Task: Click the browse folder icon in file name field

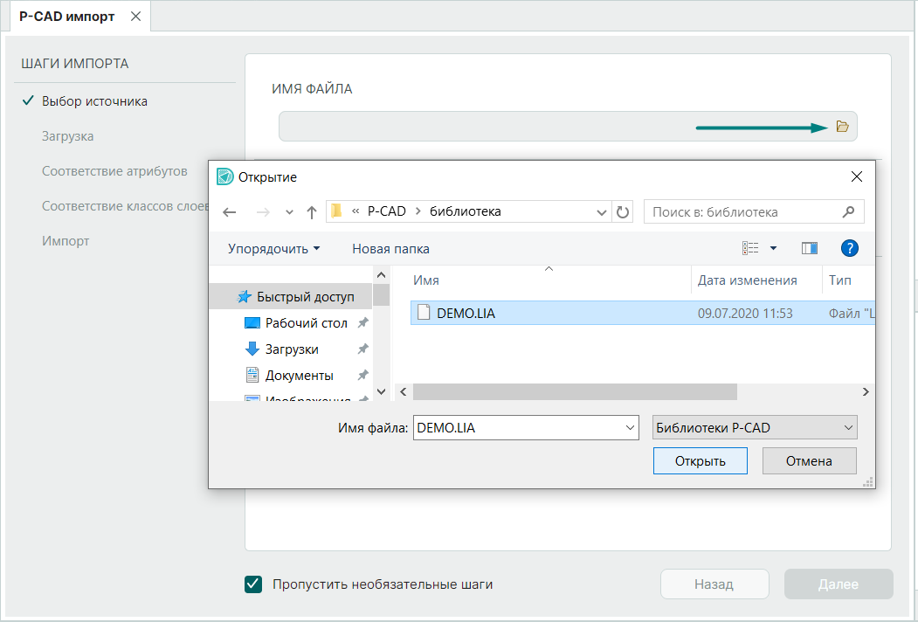Action: [842, 127]
